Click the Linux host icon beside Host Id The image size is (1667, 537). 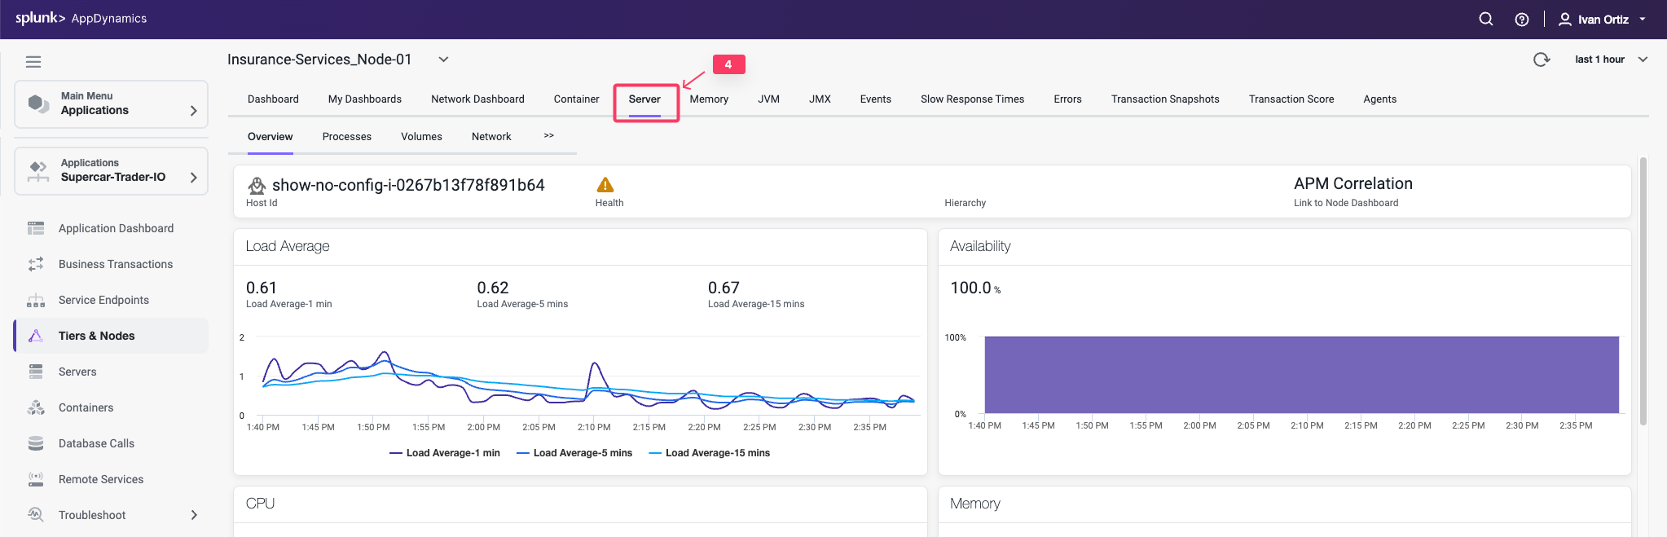[x=257, y=185]
